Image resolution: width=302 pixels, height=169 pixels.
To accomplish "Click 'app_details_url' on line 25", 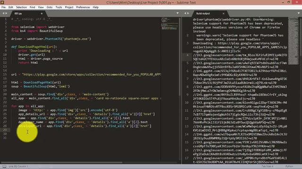I will 32,114.
